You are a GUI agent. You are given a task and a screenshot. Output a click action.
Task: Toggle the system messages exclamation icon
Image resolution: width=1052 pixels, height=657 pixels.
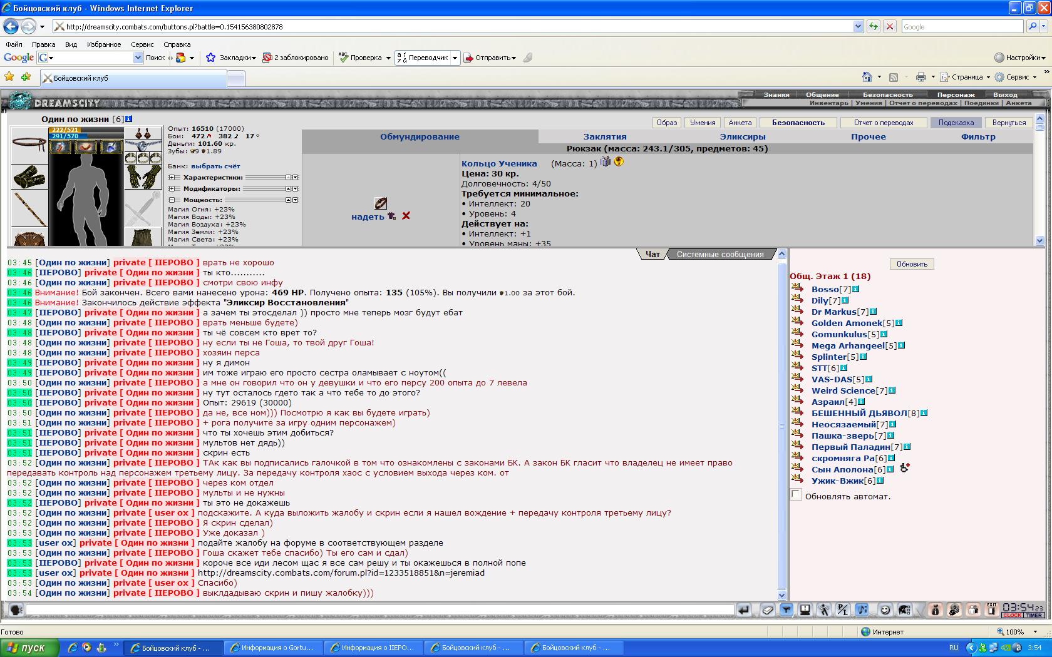coord(805,609)
